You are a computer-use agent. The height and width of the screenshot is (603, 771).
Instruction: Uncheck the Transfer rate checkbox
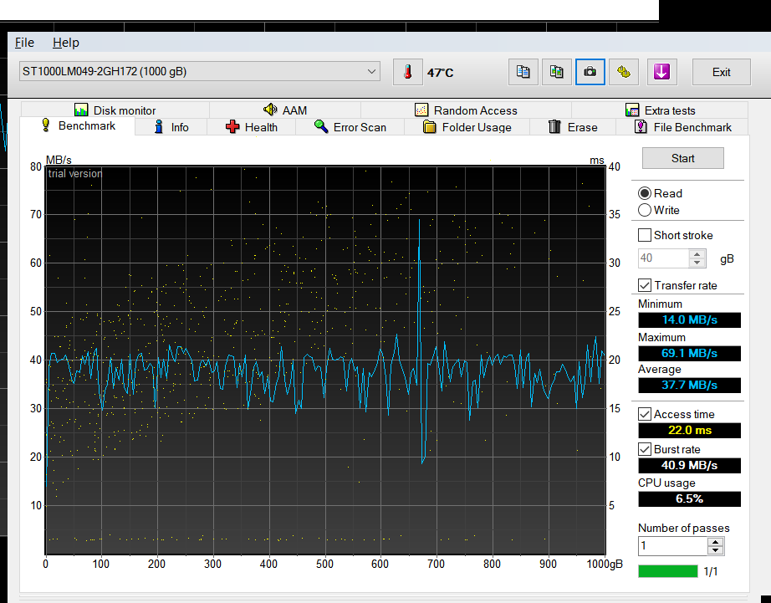coord(645,286)
